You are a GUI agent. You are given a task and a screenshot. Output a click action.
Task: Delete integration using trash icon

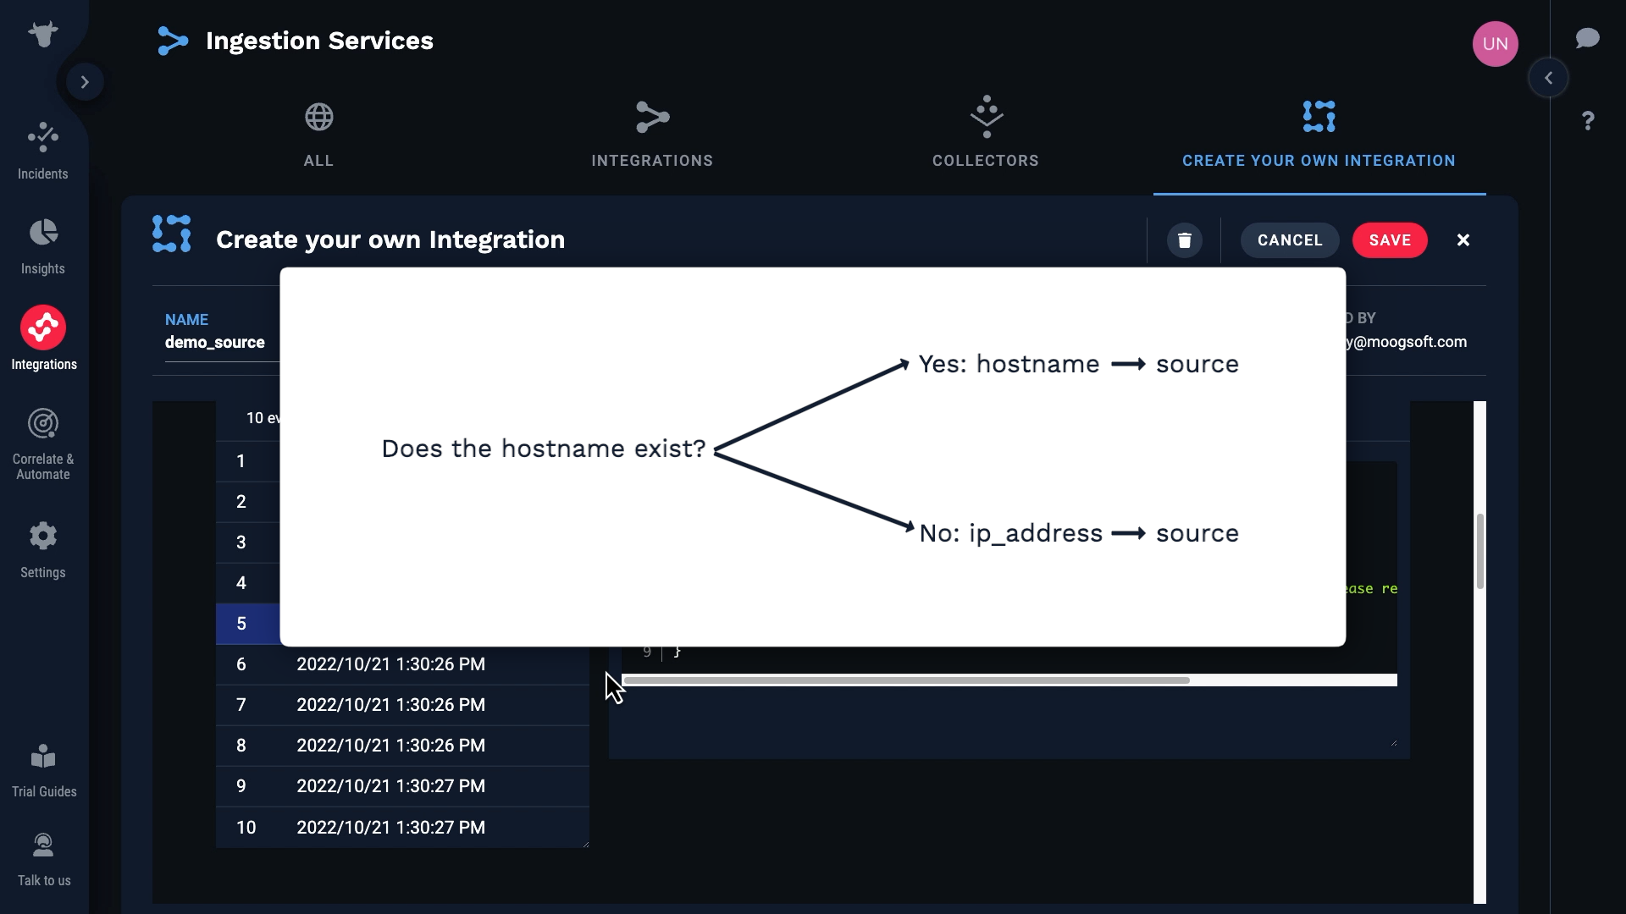pyautogui.click(x=1184, y=240)
